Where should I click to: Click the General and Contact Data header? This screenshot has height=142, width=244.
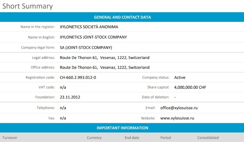click(122, 17)
